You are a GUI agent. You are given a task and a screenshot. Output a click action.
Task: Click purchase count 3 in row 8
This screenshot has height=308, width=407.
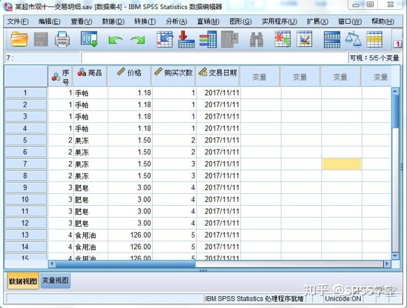(174, 176)
